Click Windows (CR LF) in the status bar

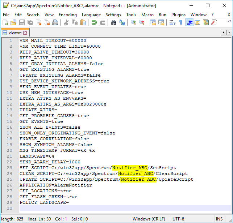pos(149,219)
